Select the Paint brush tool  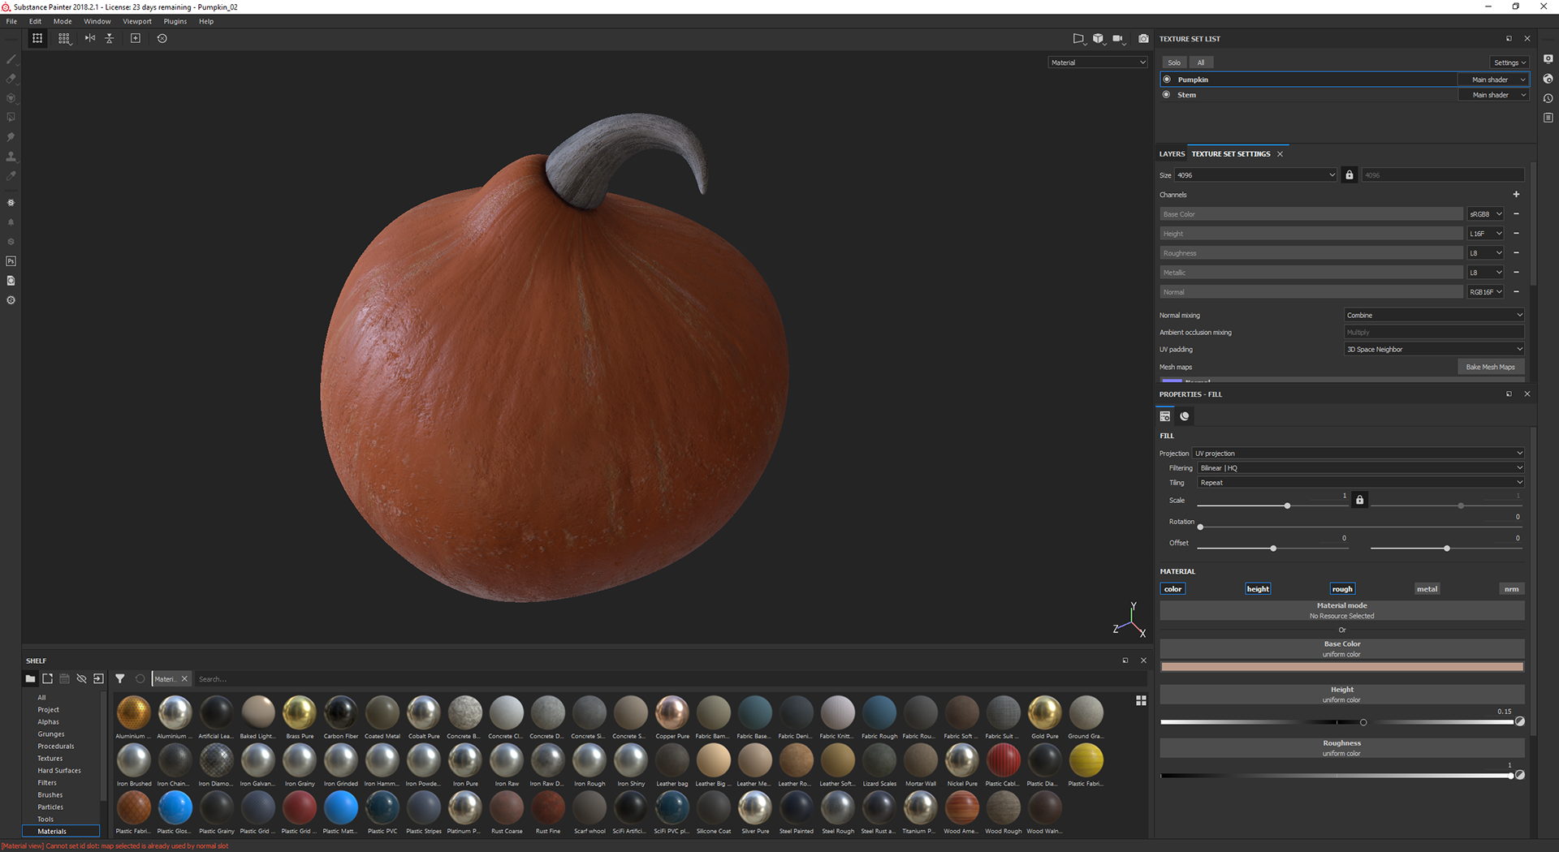(11, 59)
